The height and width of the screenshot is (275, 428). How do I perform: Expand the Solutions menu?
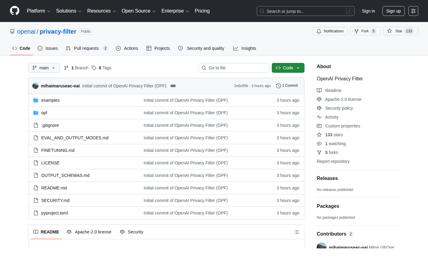click(x=69, y=11)
